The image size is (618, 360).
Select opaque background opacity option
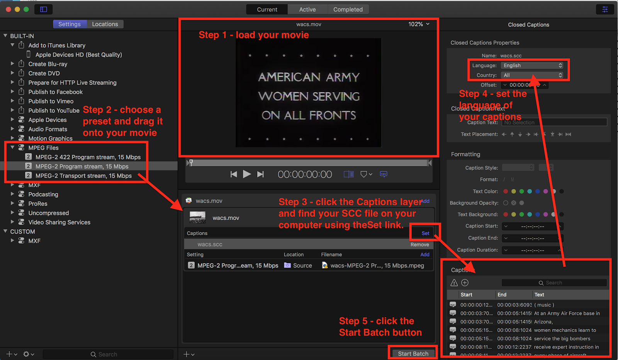(522, 203)
